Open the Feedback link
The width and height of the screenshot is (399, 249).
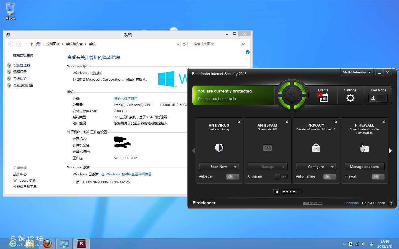click(352, 203)
